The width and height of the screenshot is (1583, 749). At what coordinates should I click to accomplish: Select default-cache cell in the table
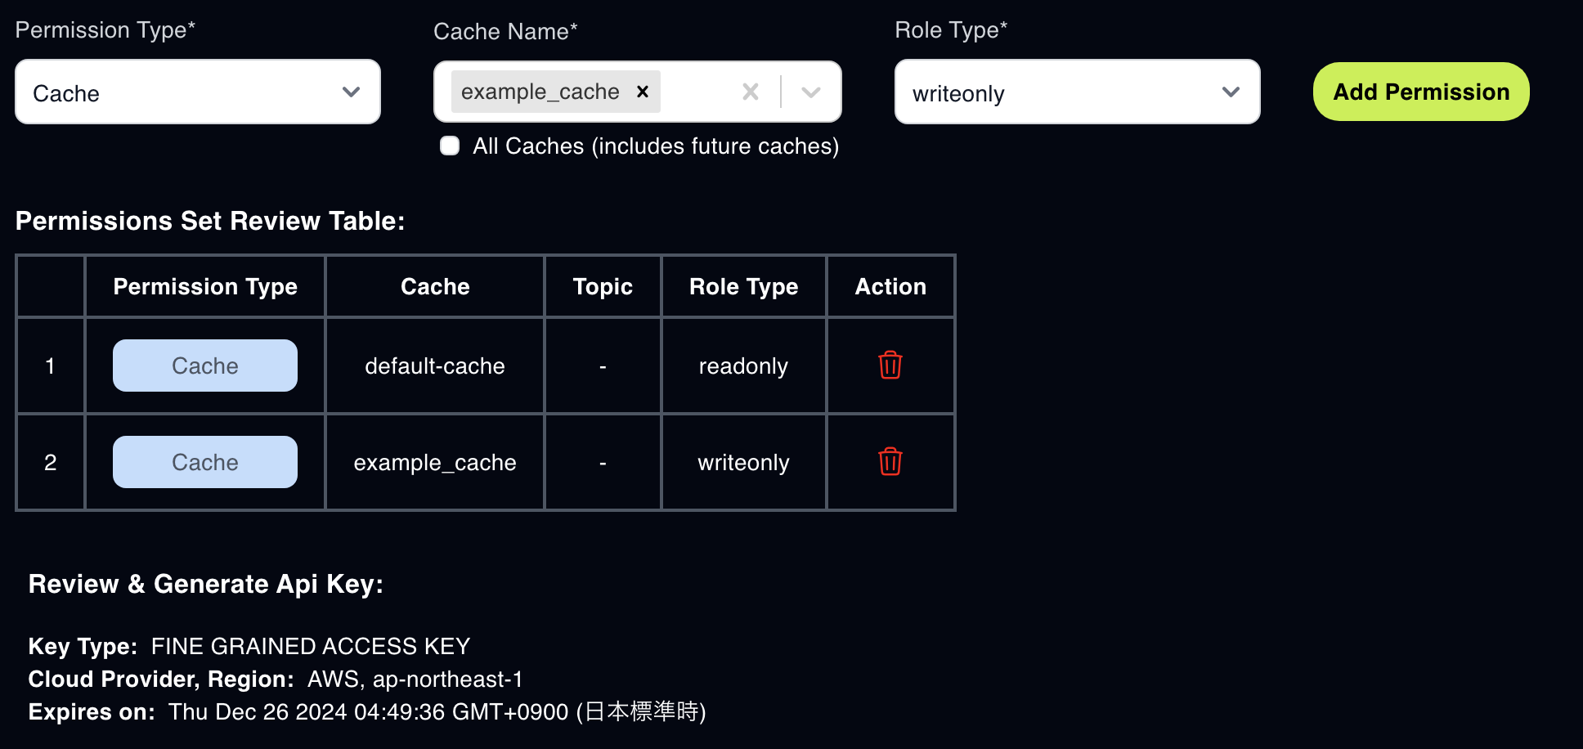(x=435, y=366)
